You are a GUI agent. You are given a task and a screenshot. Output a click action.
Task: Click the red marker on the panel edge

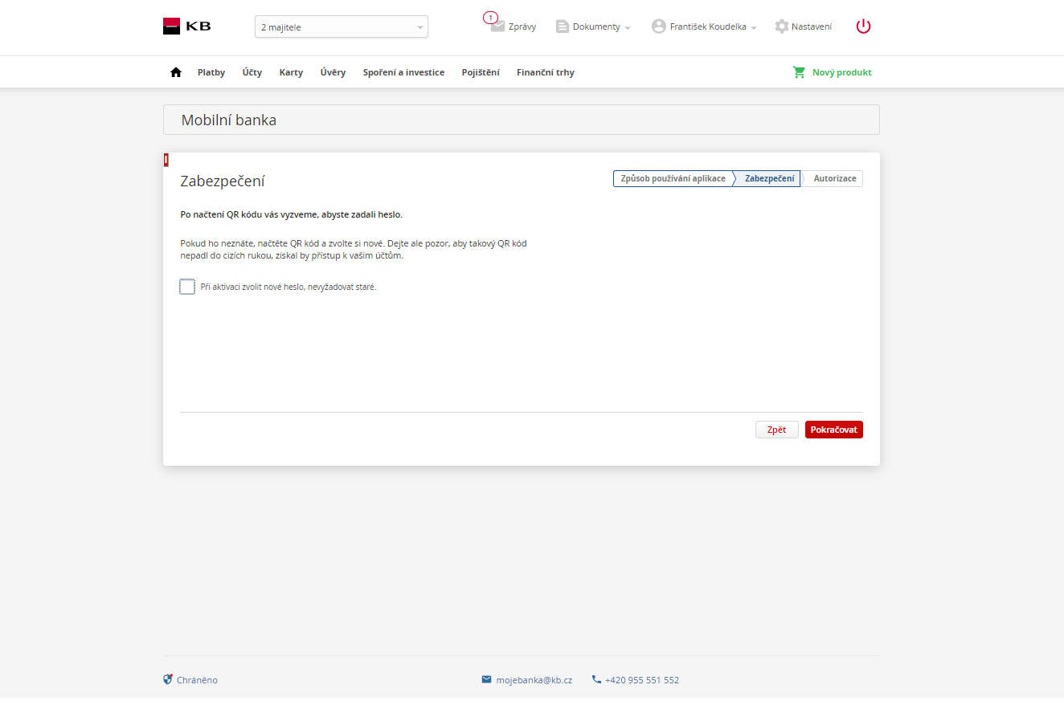point(166,160)
